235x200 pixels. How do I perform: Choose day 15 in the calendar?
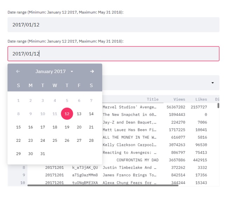19,127
